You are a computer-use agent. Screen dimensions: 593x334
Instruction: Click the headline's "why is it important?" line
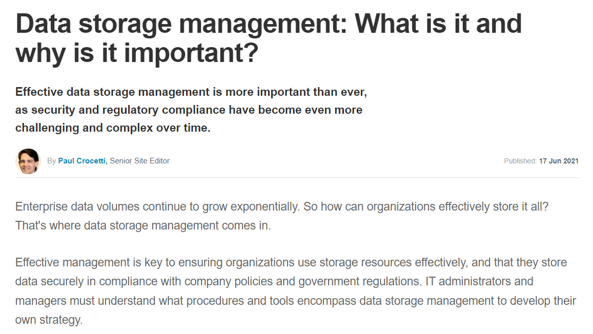tap(136, 53)
